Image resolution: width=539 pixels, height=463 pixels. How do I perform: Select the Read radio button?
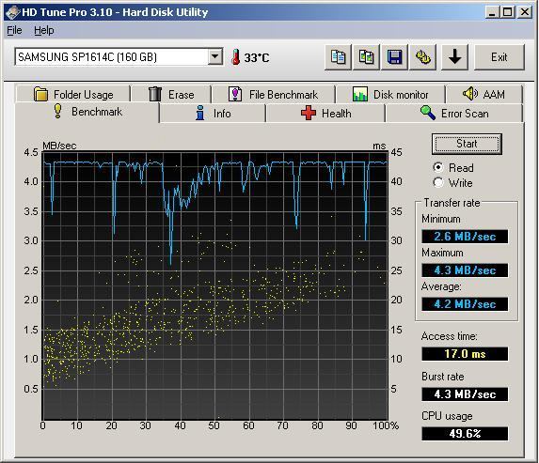click(438, 167)
